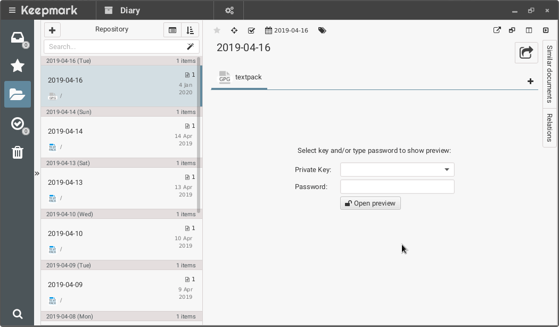This screenshot has width=559, height=327.
Task: Click the Password input field
Action: click(x=397, y=186)
